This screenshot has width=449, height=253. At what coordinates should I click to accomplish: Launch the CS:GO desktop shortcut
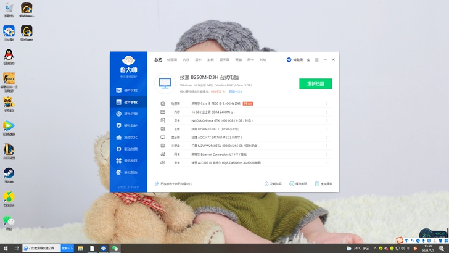coord(9,82)
